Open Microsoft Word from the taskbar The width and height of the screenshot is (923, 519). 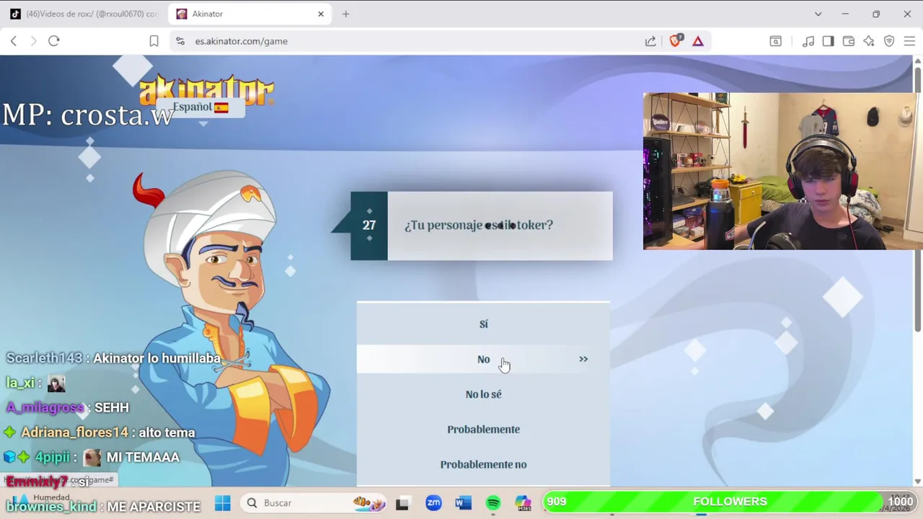pos(464,502)
